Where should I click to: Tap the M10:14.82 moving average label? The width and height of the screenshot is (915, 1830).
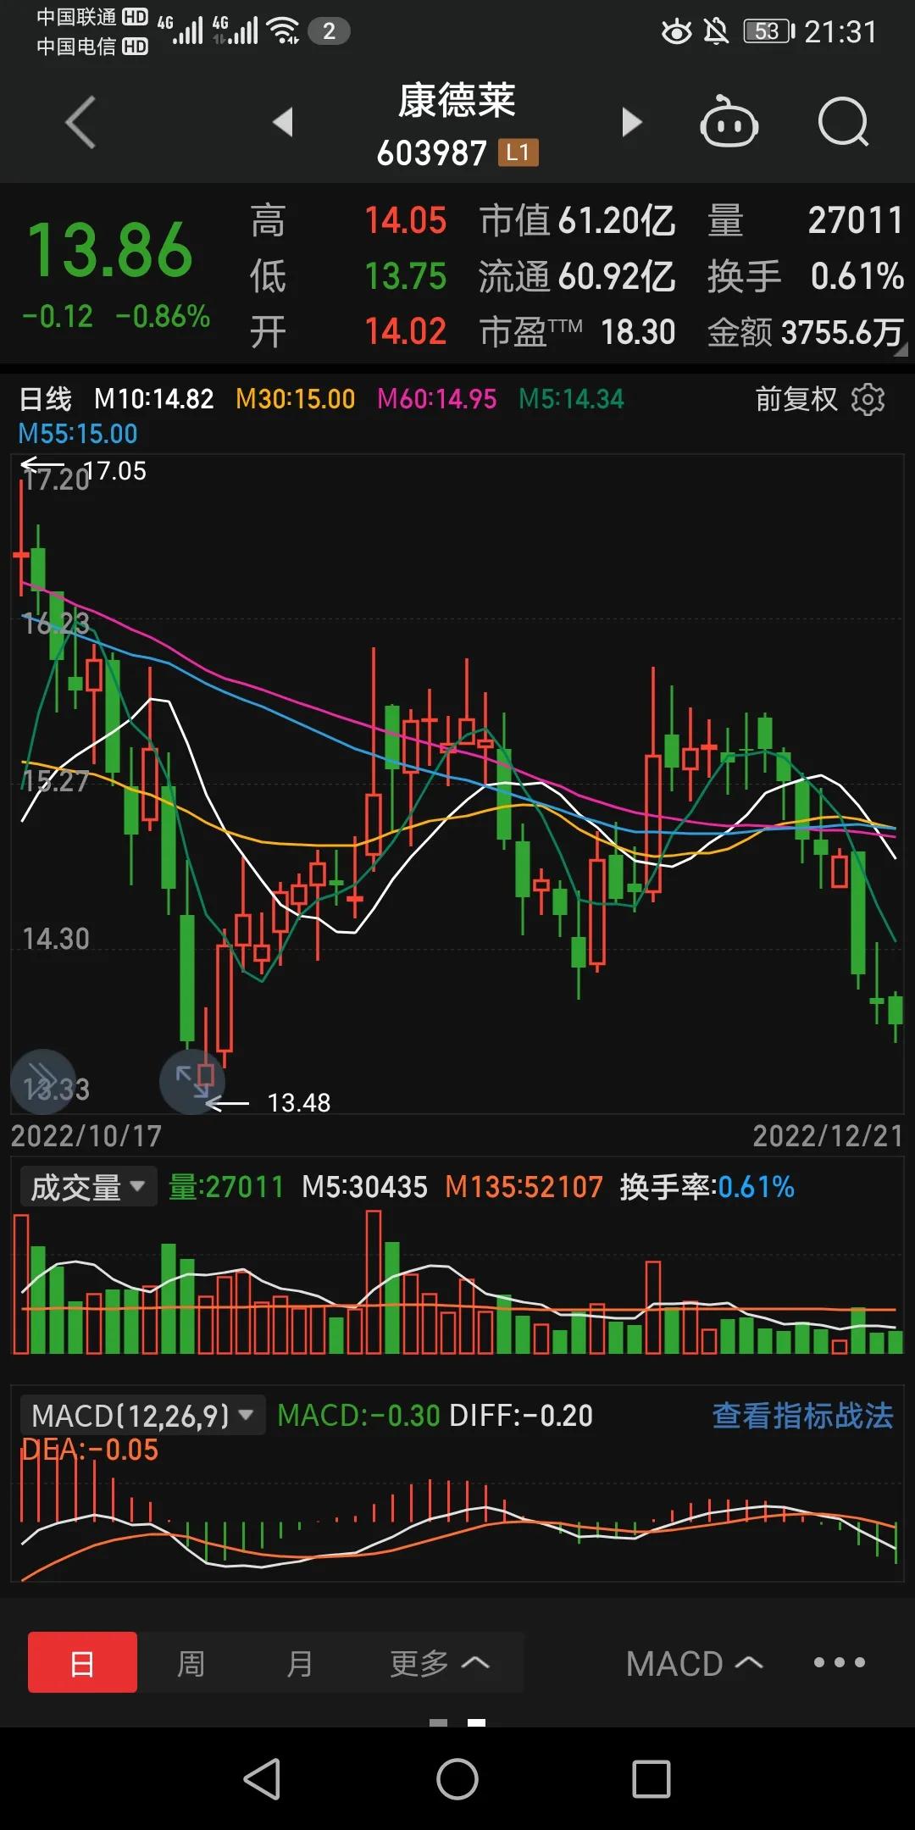click(x=153, y=398)
